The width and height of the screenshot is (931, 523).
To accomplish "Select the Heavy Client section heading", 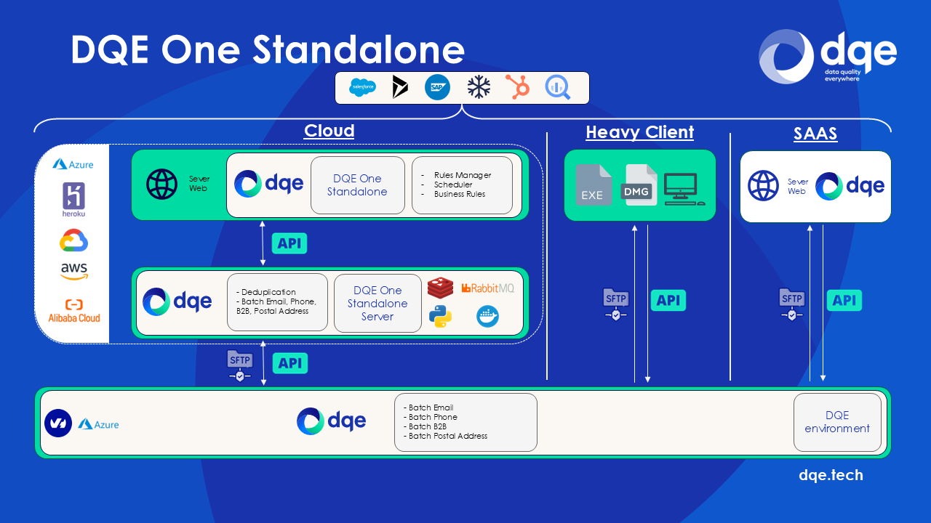I will point(640,132).
